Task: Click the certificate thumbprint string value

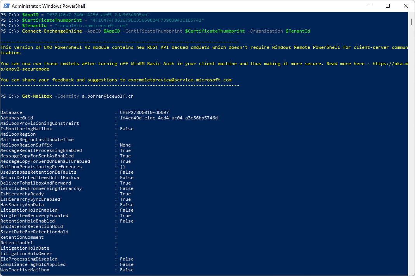Action: coord(147,20)
